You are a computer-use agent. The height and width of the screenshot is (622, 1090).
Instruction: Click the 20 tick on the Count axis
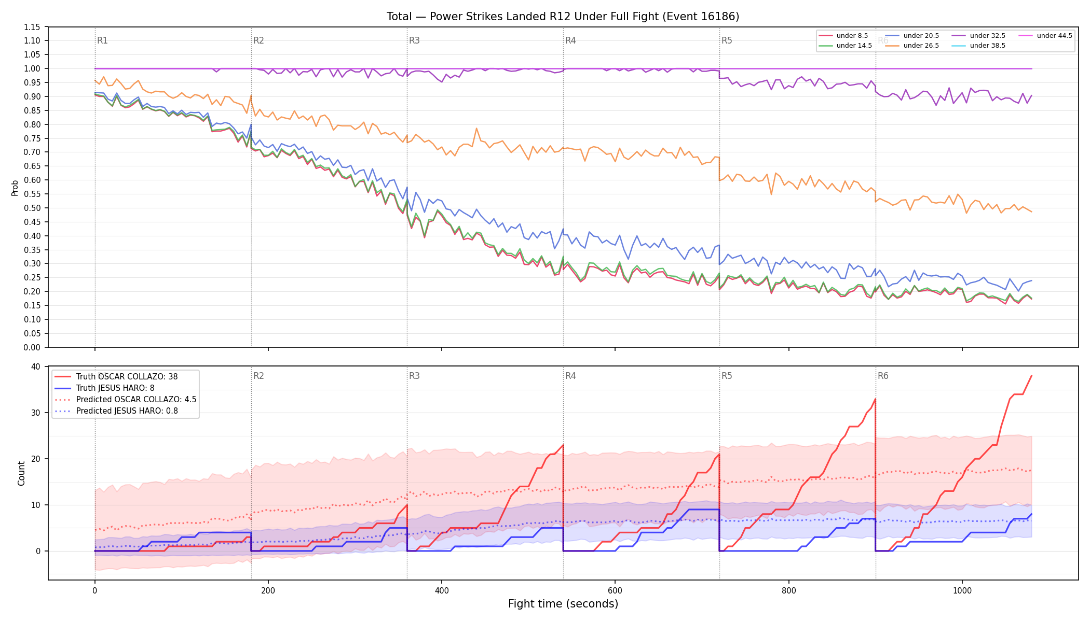[36, 459]
